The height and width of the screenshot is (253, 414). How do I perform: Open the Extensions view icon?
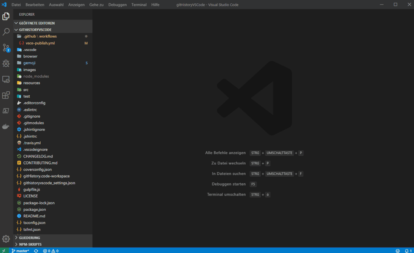click(6, 95)
